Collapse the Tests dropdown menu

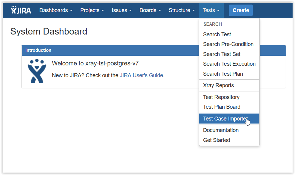(x=211, y=10)
